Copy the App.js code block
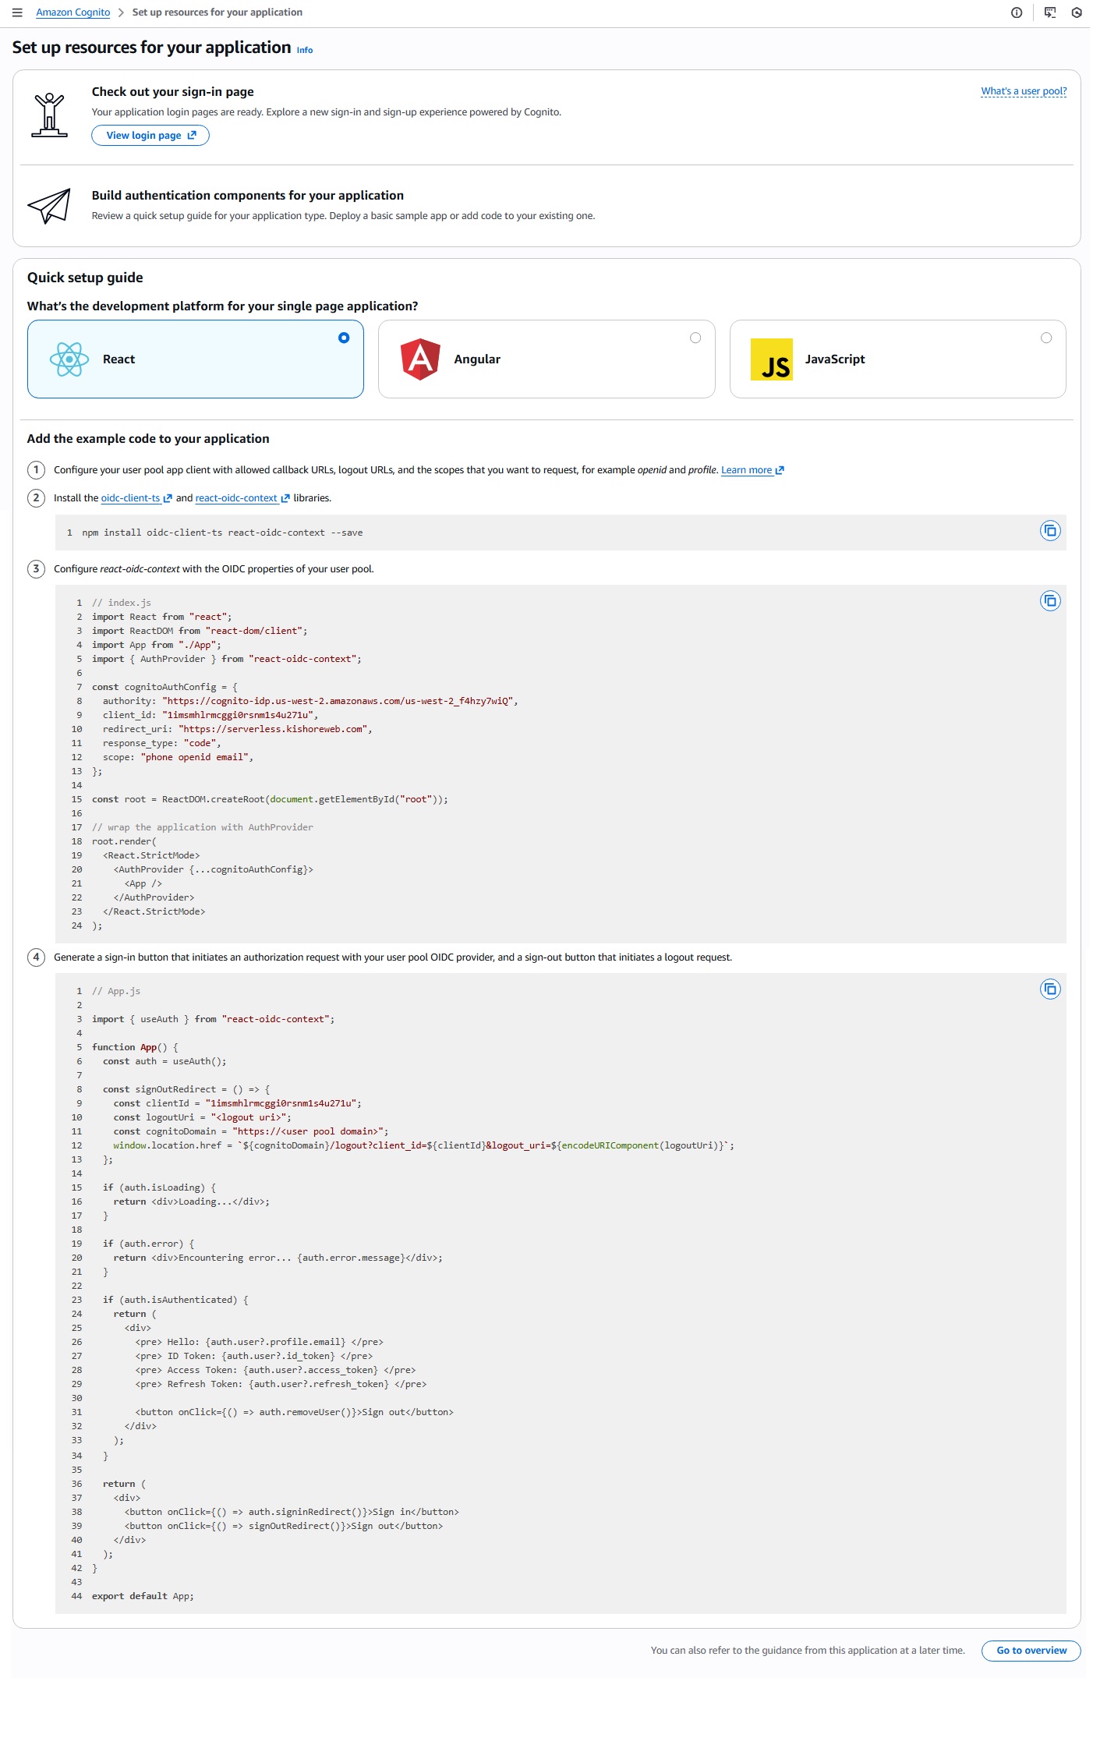The height and width of the screenshot is (1759, 1093). click(x=1049, y=989)
